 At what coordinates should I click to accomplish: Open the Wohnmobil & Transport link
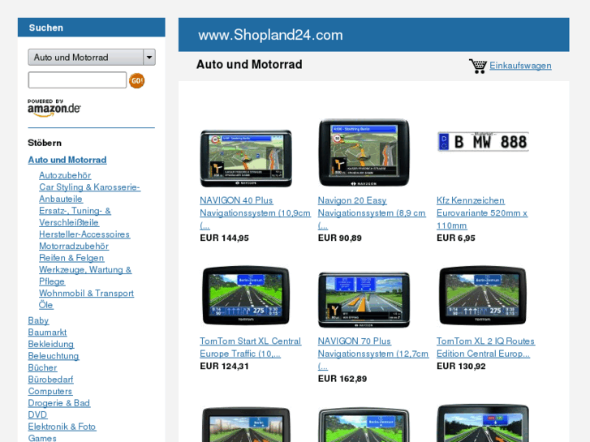(86, 293)
